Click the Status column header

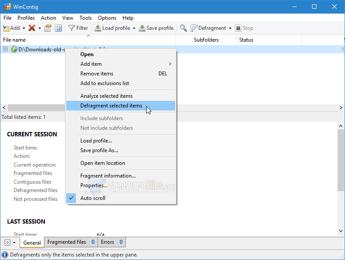click(270, 40)
